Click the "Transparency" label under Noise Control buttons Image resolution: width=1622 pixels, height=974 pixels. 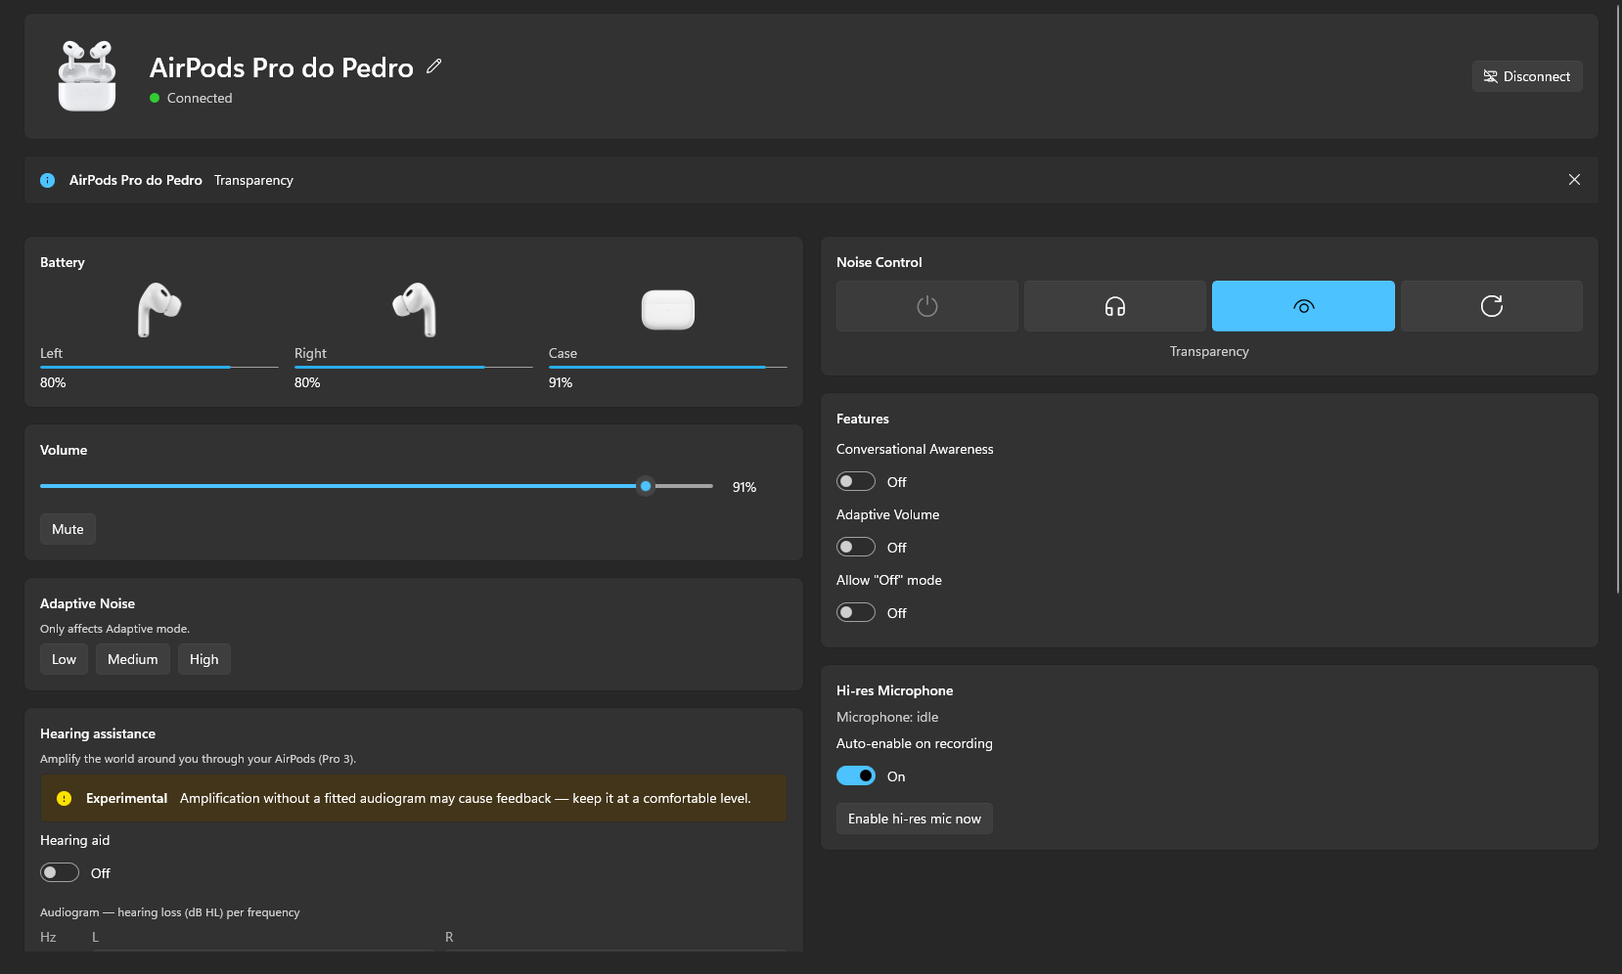[x=1209, y=351]
